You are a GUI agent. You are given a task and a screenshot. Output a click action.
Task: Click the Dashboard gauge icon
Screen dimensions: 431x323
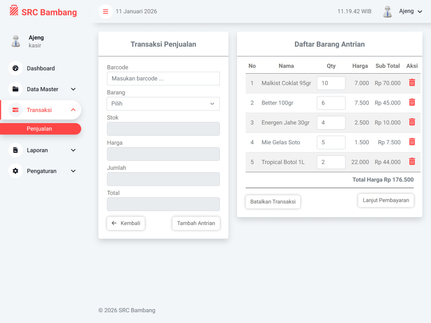16,68
